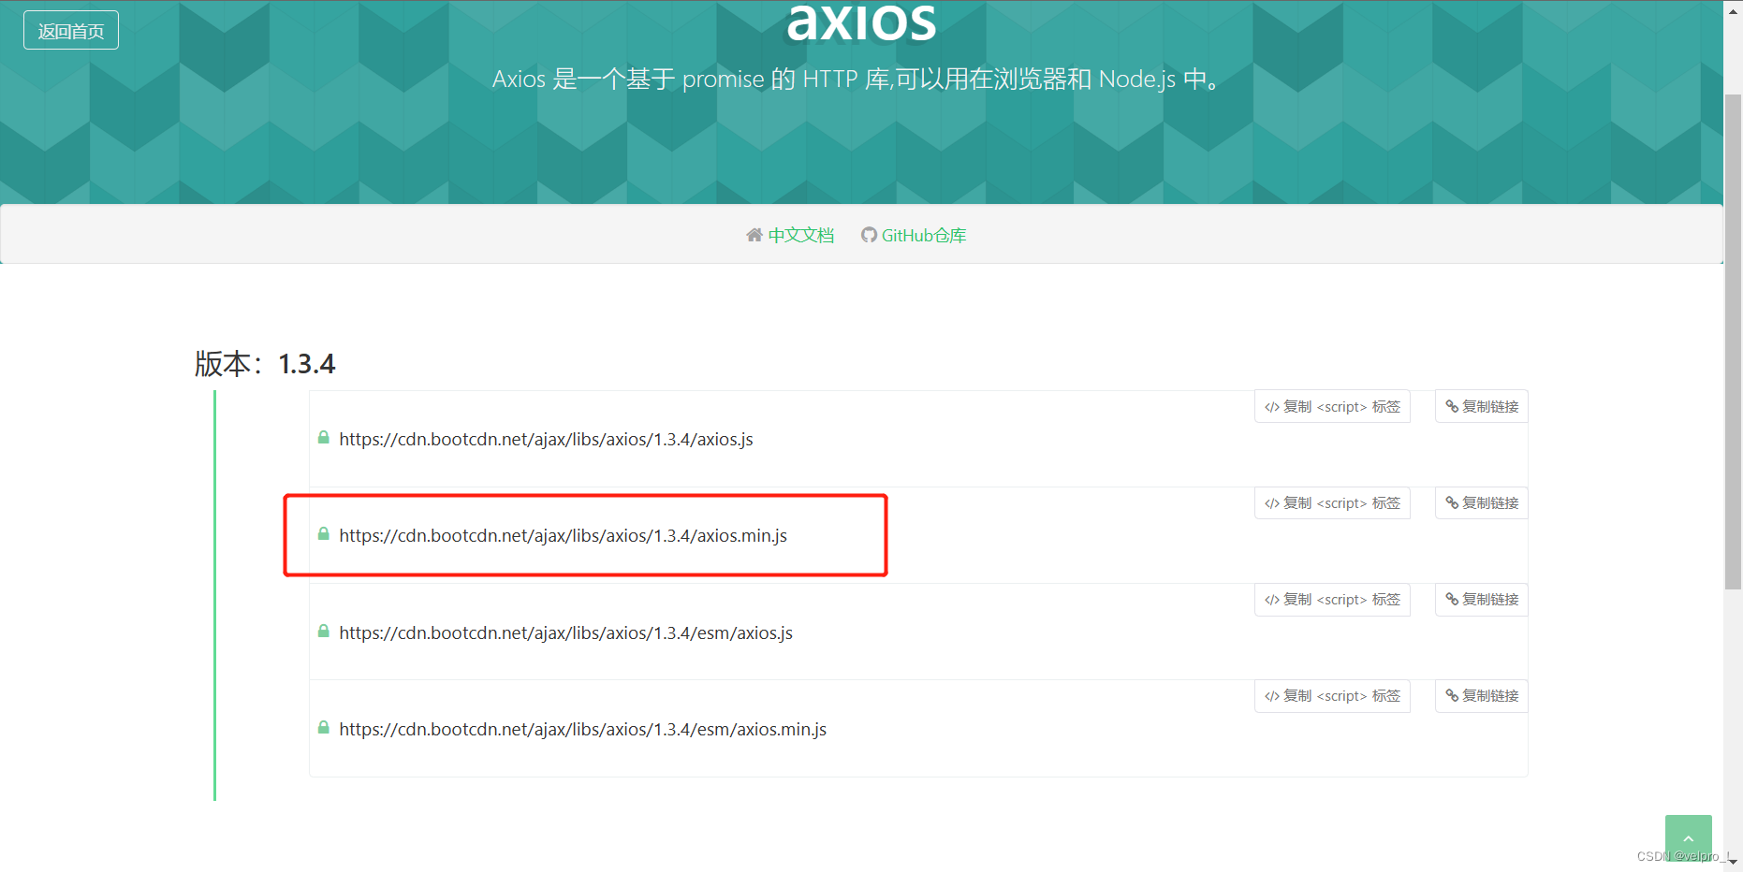Click the lock icon next to axios.js URL
This screenshot has width=1743, height=872.
tap(323, 437)
